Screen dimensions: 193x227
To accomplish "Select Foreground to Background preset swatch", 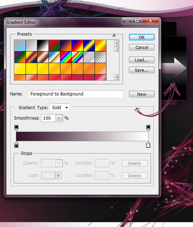I will click(20, 46).
